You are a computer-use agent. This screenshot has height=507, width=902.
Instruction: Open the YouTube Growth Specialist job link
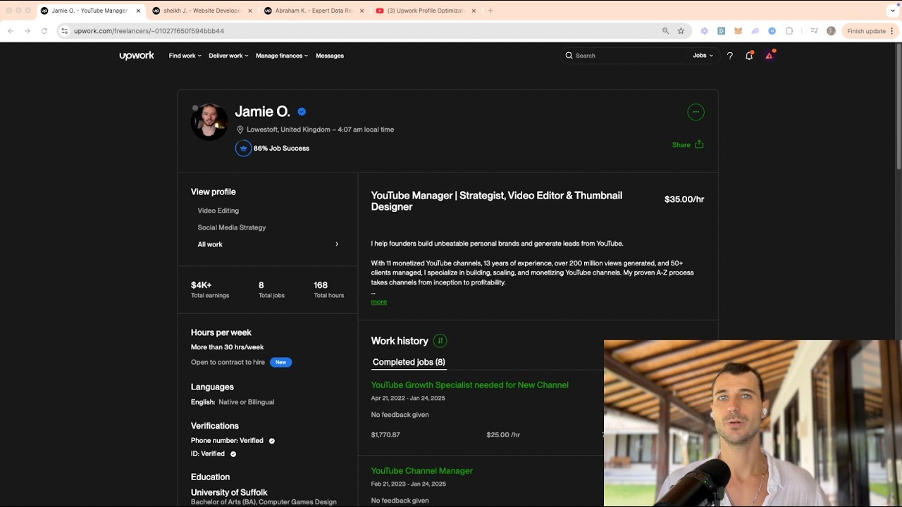click(469, 385)
